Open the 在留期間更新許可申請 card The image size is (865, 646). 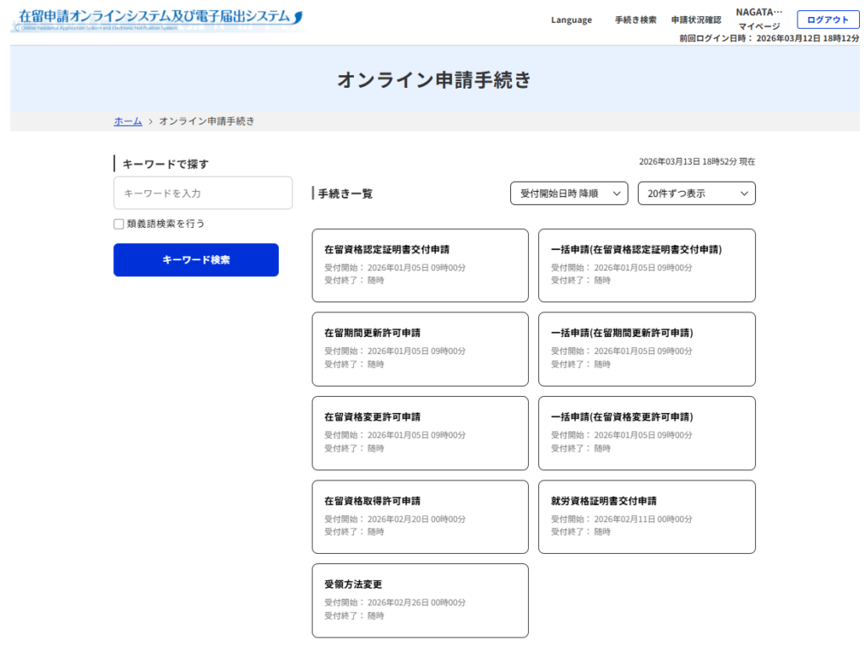(x=420, y=350)
